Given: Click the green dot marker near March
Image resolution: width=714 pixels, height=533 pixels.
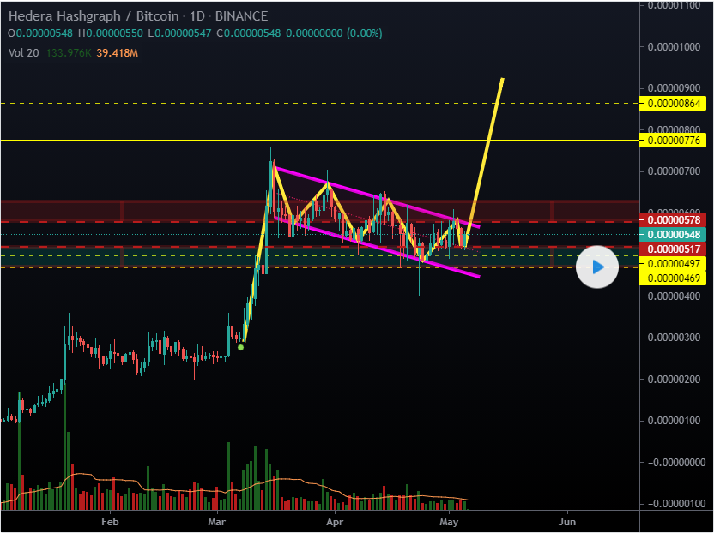Looking at the screenshot, I should 241,347.
